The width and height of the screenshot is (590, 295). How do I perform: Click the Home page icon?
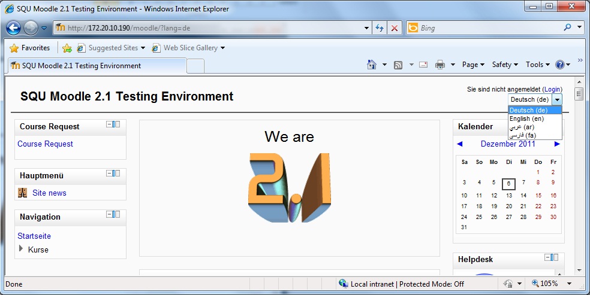pos(371,65)
